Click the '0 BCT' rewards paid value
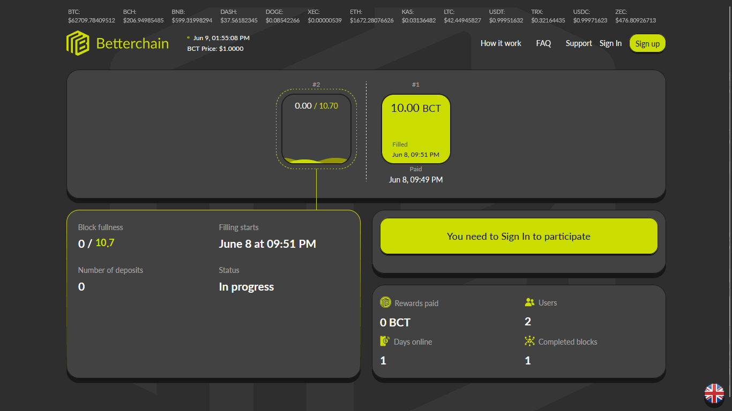Viewport: 732px width, 411px height. [395, 323]
